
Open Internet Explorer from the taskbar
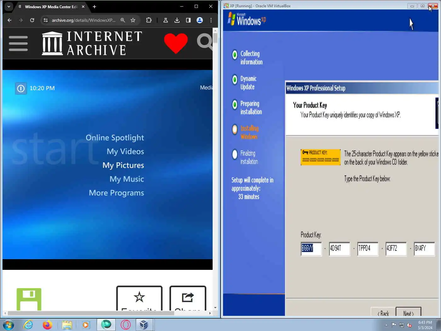[28, 325]
